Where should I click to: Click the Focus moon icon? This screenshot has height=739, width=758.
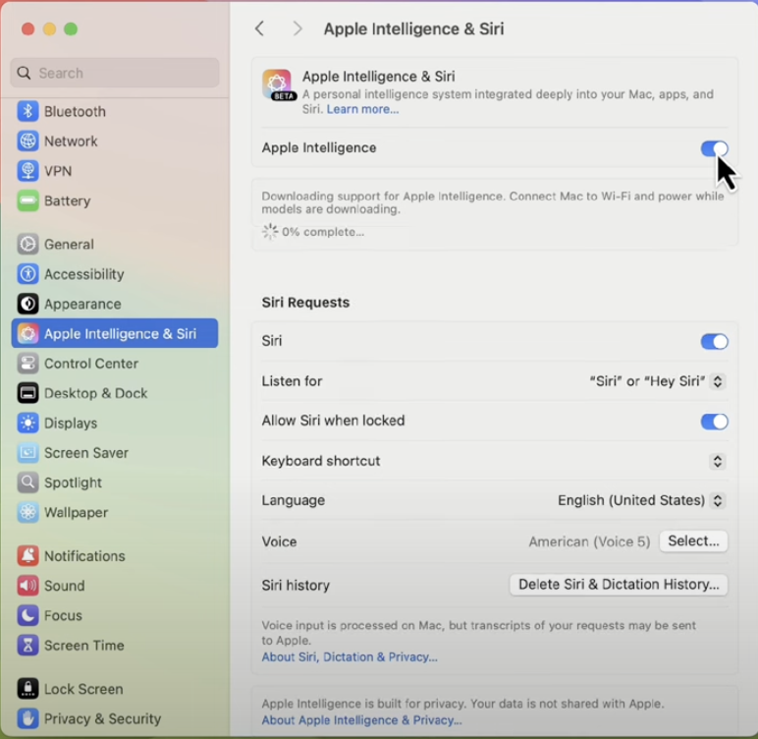(27, 615)
